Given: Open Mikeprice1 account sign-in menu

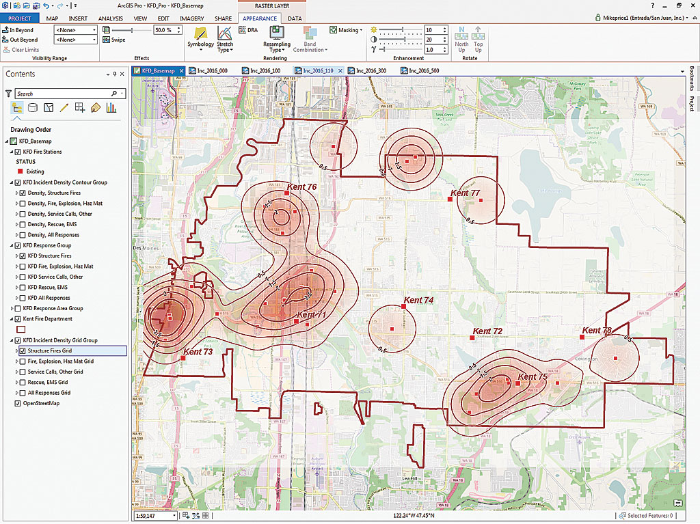Looking at the screenshot, I should click(642, 18).
